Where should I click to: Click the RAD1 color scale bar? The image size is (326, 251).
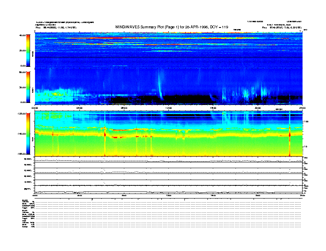click(x=28, y=87)
